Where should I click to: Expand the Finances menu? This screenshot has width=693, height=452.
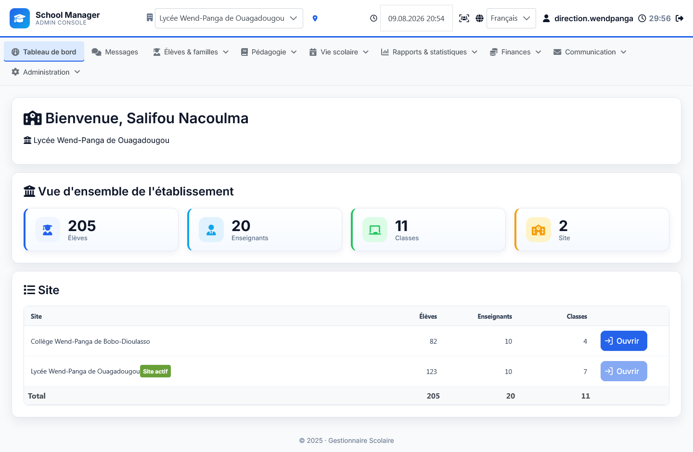coord(515,52)
